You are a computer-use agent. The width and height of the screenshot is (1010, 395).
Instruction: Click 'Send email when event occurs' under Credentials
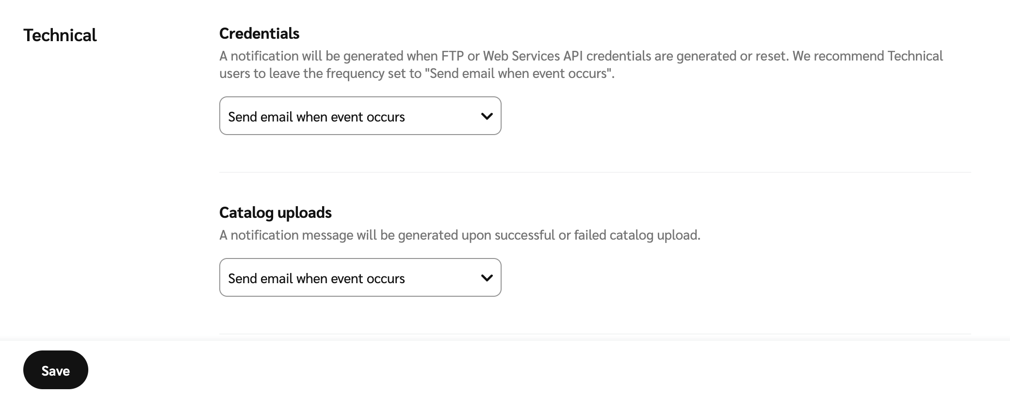[x=316, y=117]
